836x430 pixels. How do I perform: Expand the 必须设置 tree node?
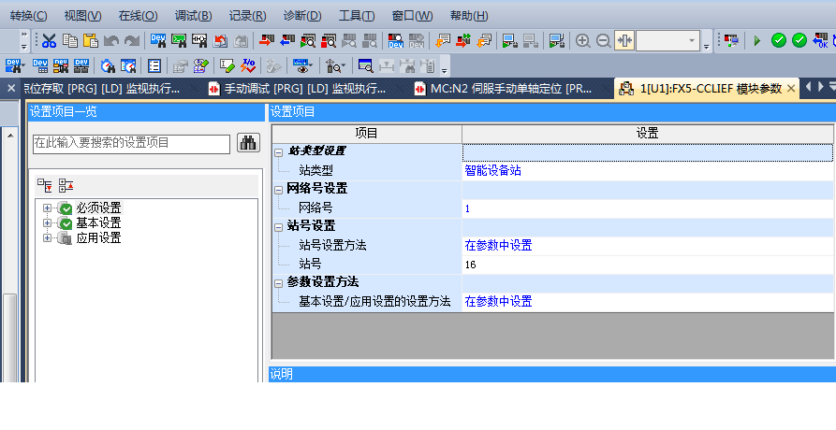pyautogui.click(x=47, y=208)
